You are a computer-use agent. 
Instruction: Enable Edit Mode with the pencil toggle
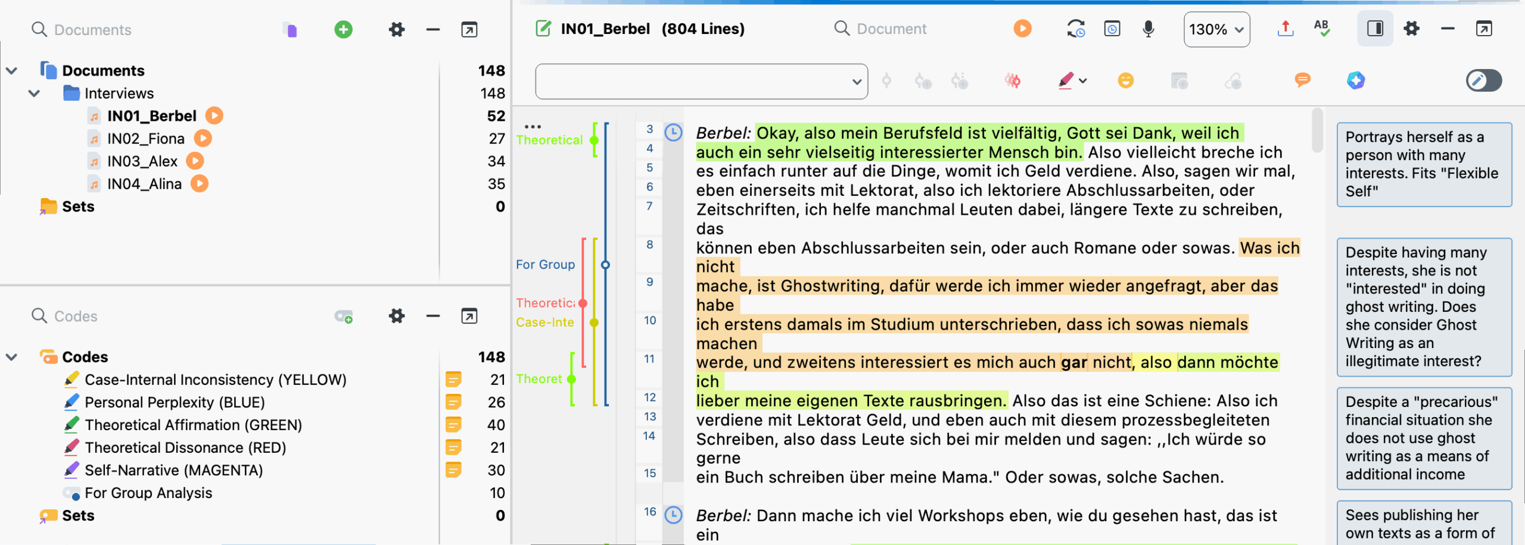1483,80
